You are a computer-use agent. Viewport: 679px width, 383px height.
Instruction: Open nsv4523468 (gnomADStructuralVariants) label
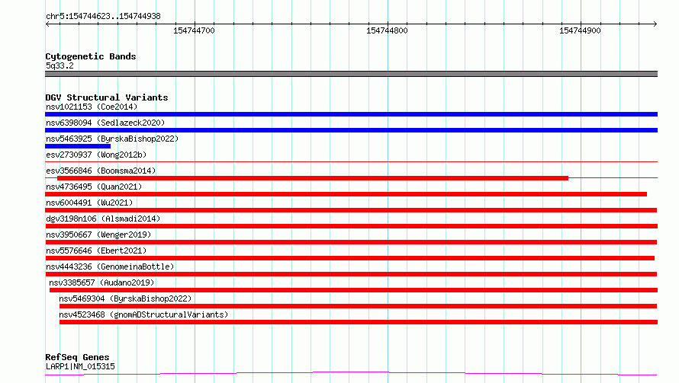pyautogui.click(x=143, y=314)
